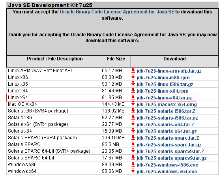Select the Windows x86 description
This screenshot has width=221, height=178.
22,165
